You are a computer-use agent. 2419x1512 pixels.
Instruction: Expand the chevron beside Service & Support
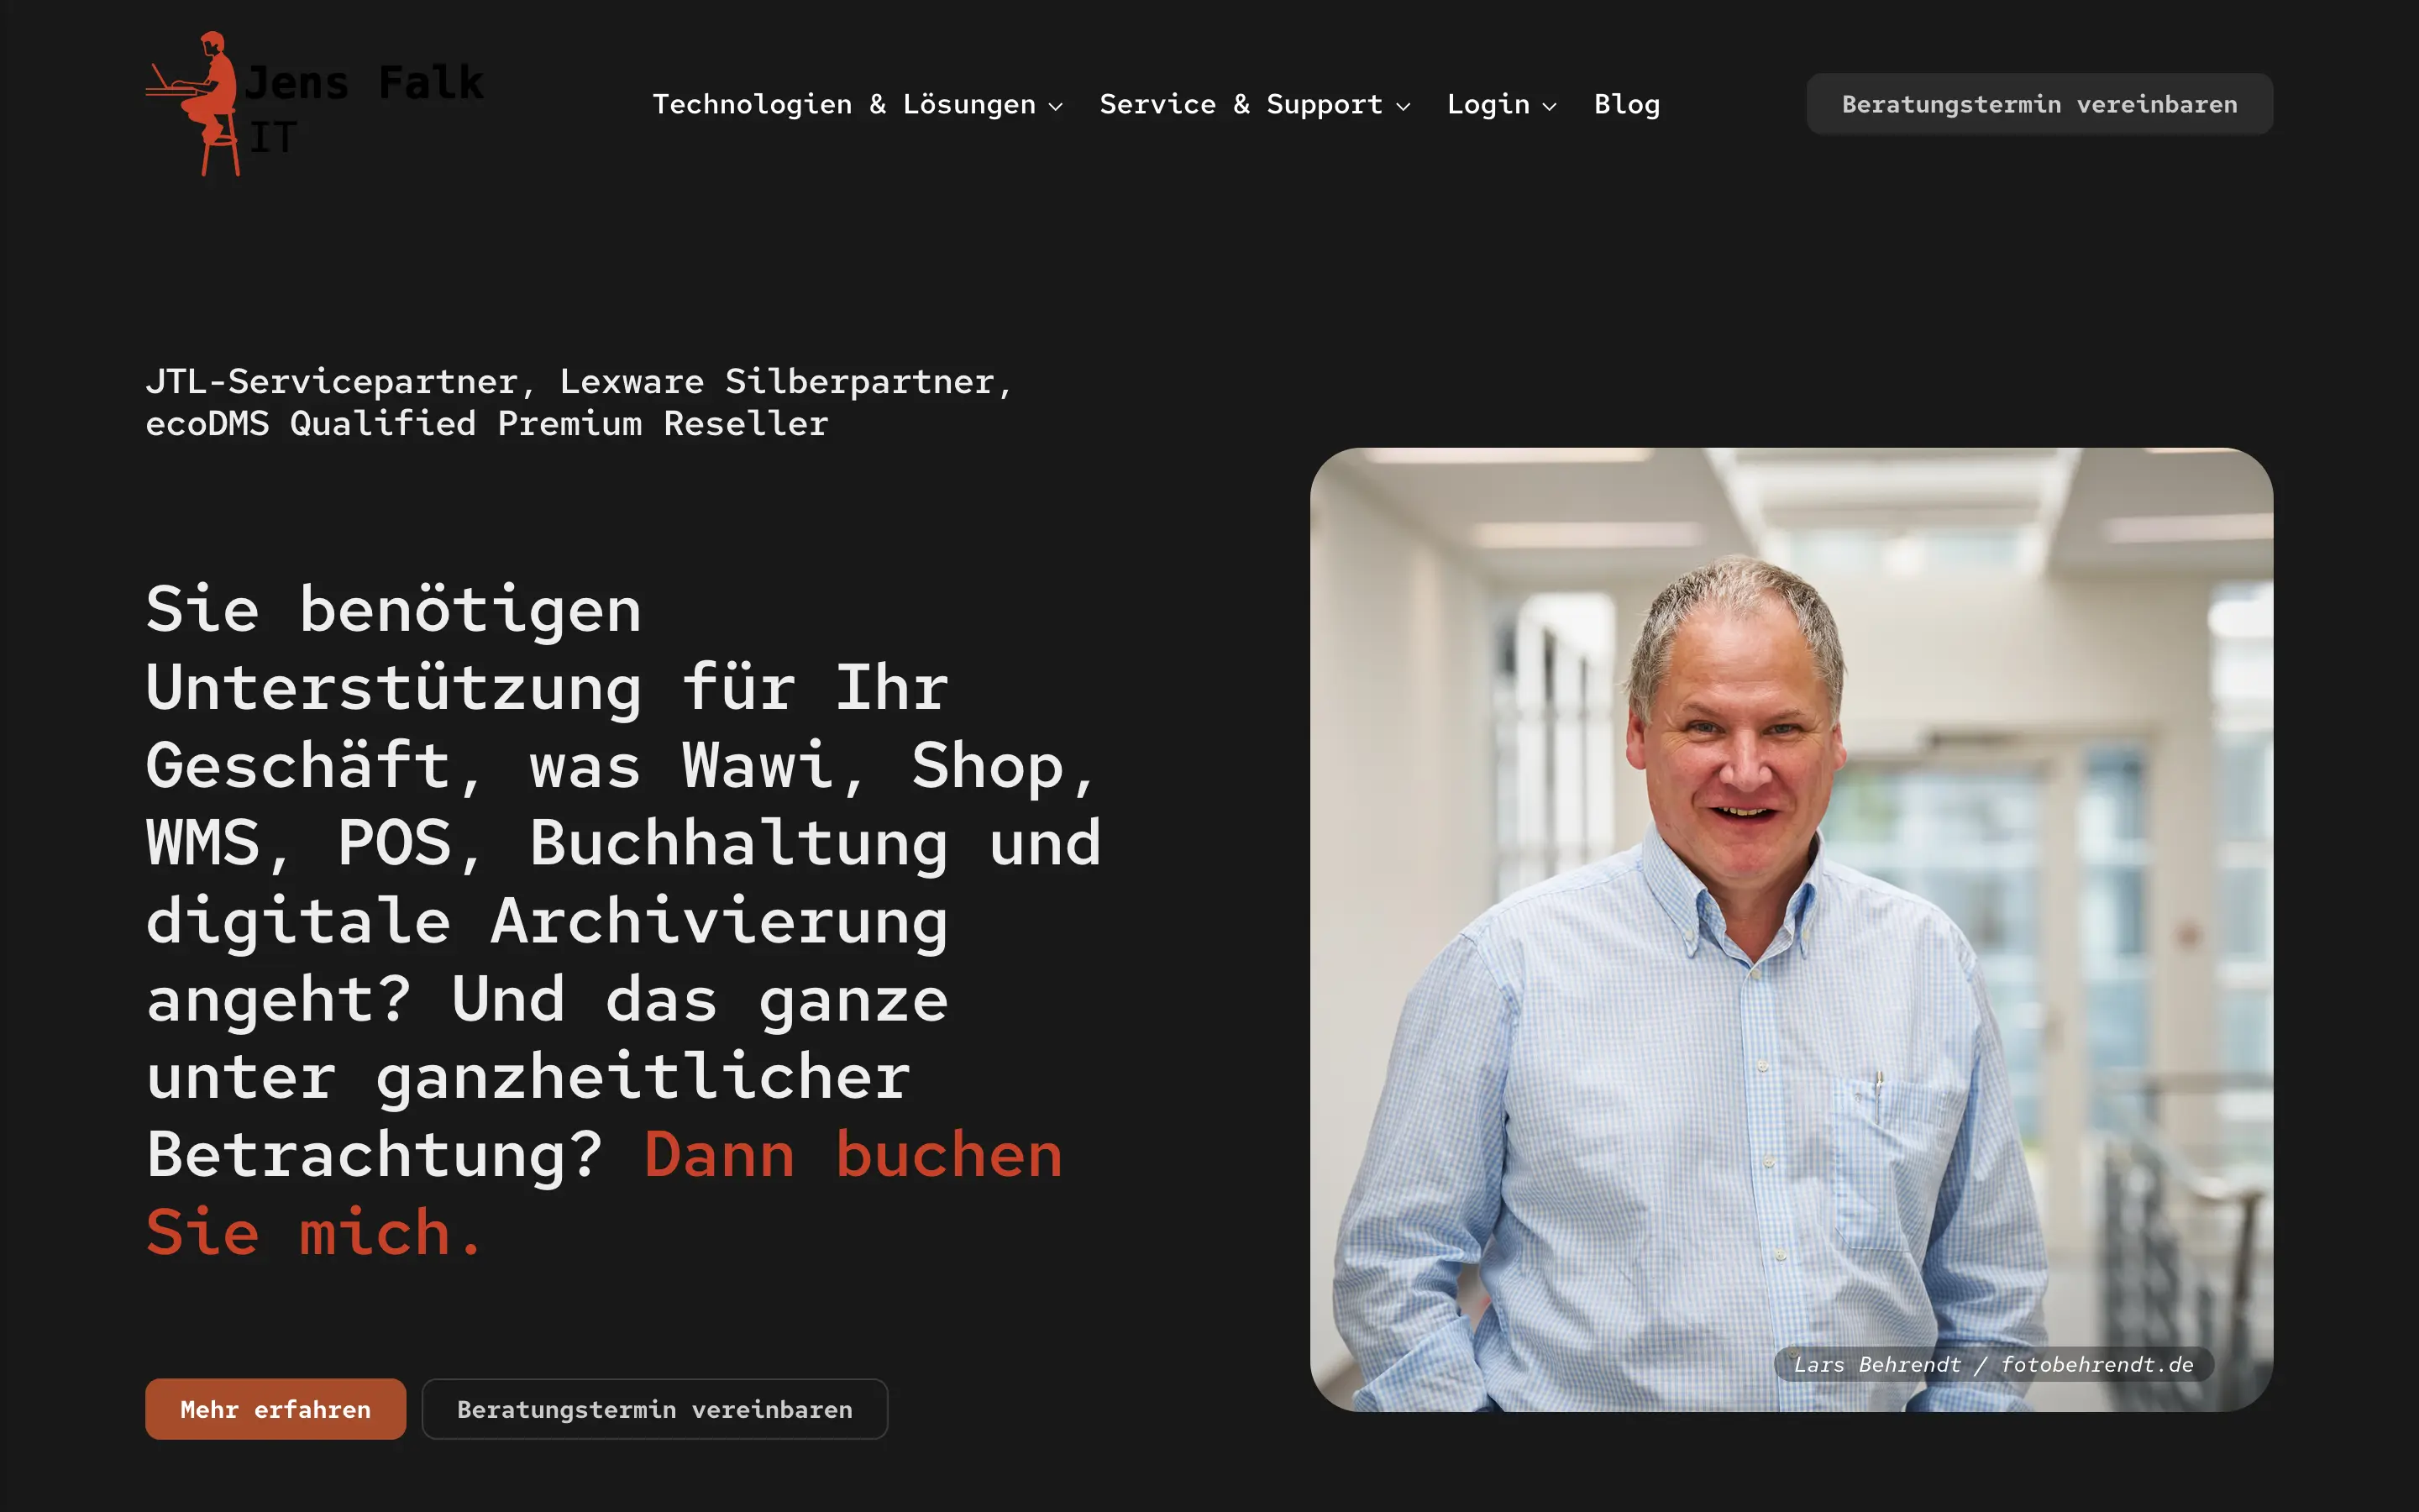click(1404, 106)
